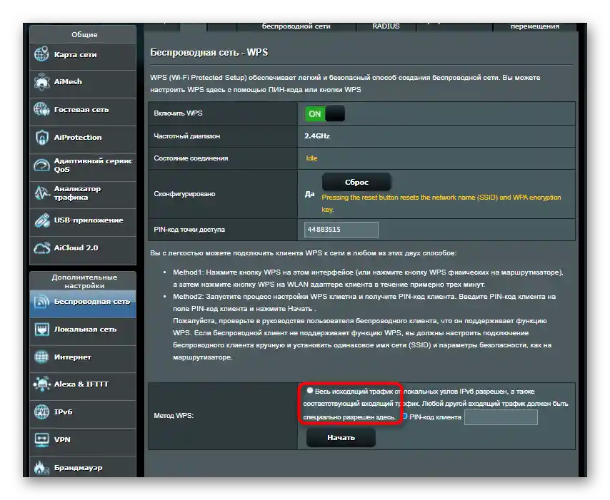Open AiCloud 2.0 page

point(83,250)
